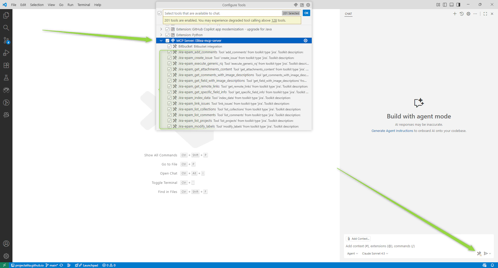This screenshot has height=268, width=498.
Task: Open the Extensions view
Action: 6,65
